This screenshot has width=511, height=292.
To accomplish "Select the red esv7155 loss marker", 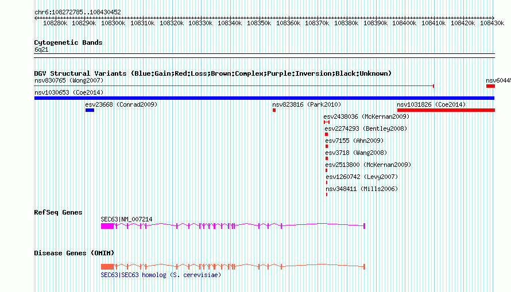I will (327, 146).
